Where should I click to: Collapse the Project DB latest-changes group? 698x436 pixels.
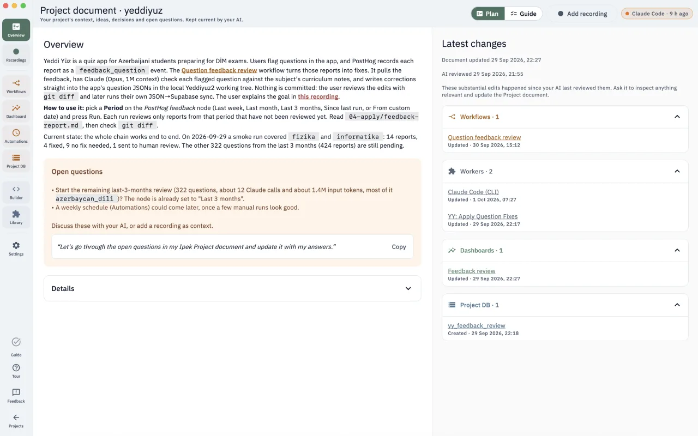coord(677,305)
